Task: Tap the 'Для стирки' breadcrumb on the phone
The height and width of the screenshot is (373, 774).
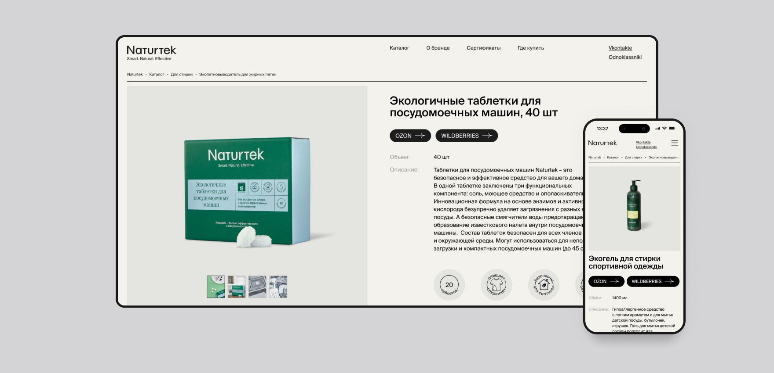Action: tap(634, 158)
